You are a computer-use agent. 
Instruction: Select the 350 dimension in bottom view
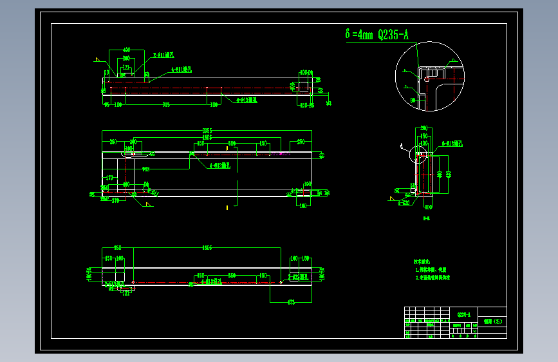[117, 247]
